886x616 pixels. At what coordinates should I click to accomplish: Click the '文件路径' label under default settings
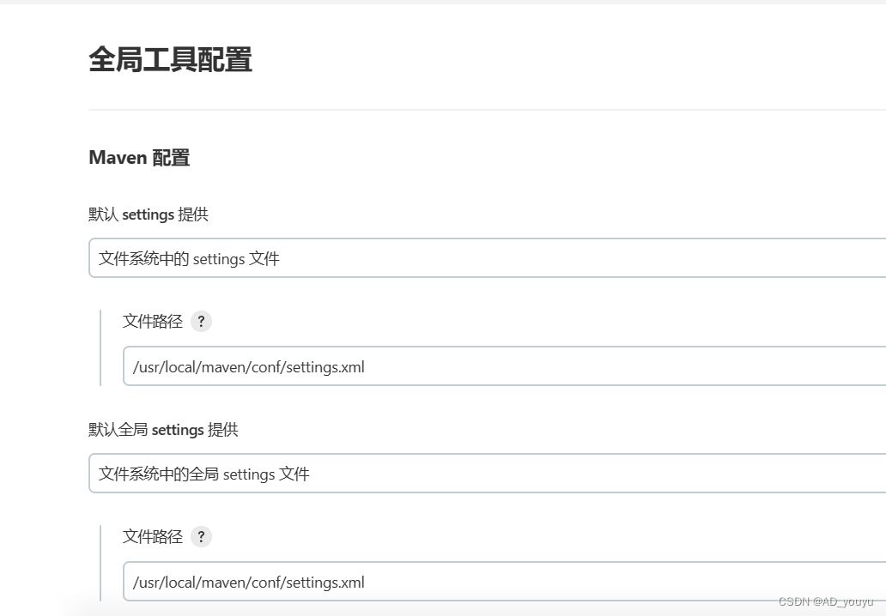pos(153,321)
